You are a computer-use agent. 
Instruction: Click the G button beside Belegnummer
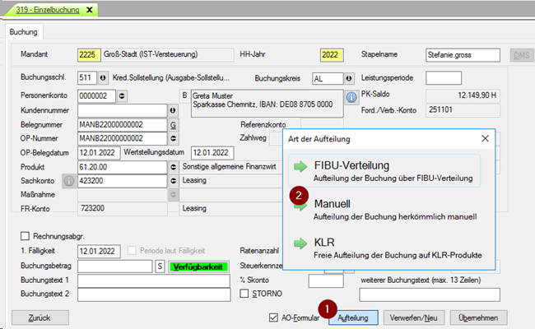tap(173, 125)
